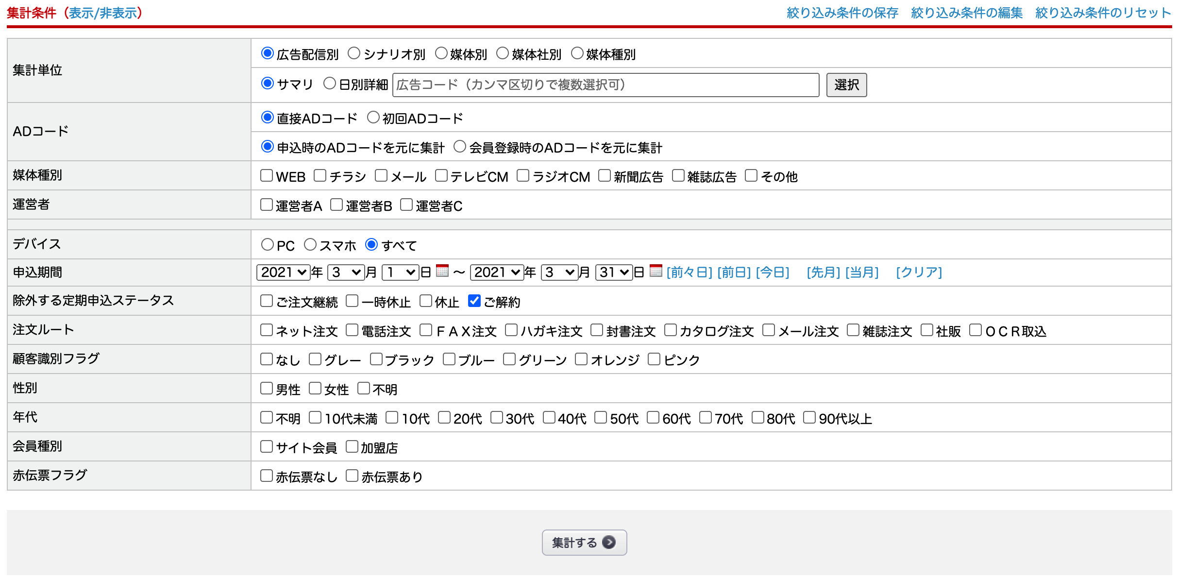1177x580 pixels.
Task: Expand the end day 31 dropdown
Action: pos(614,272)
